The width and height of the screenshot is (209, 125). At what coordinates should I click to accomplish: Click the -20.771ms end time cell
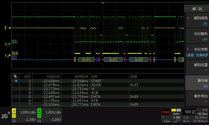tap(79, 104)
